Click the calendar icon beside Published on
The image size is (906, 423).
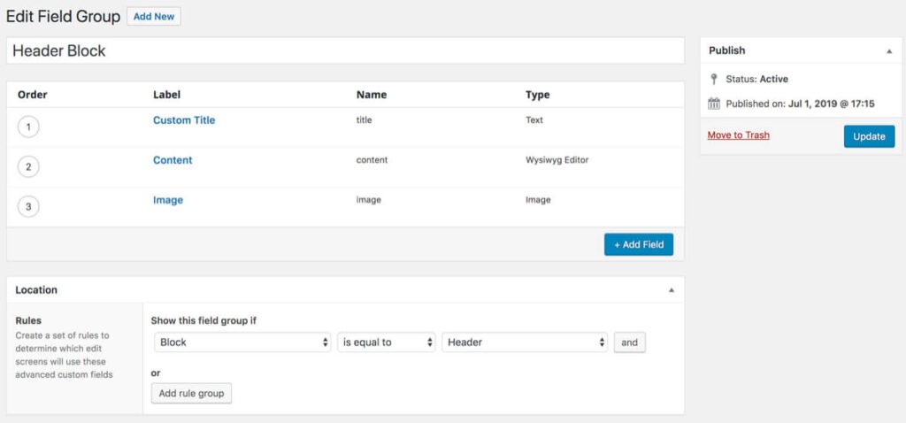click(x=714, y=104)
